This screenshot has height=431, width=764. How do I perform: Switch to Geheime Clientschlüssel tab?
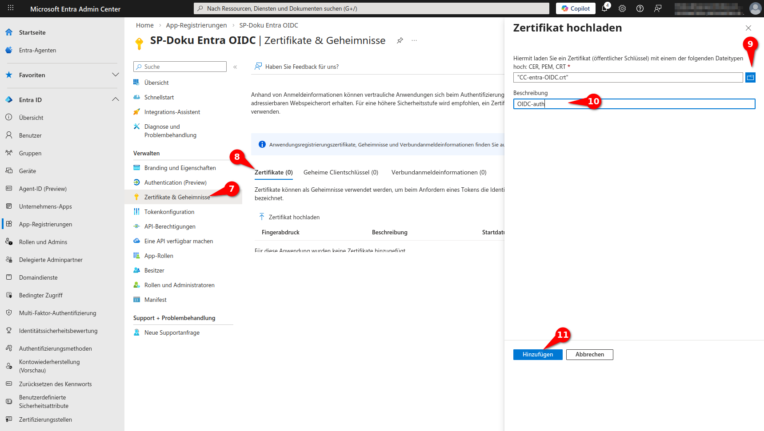point(340,172)
